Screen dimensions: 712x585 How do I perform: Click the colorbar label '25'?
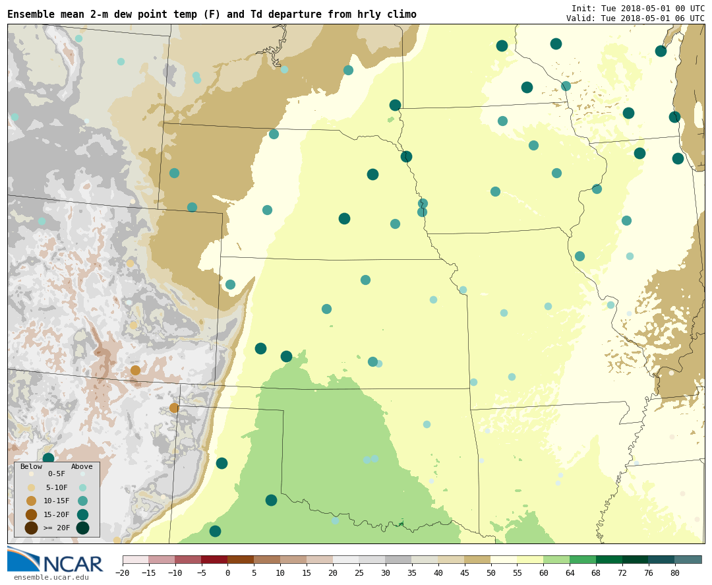coord(359,572)
